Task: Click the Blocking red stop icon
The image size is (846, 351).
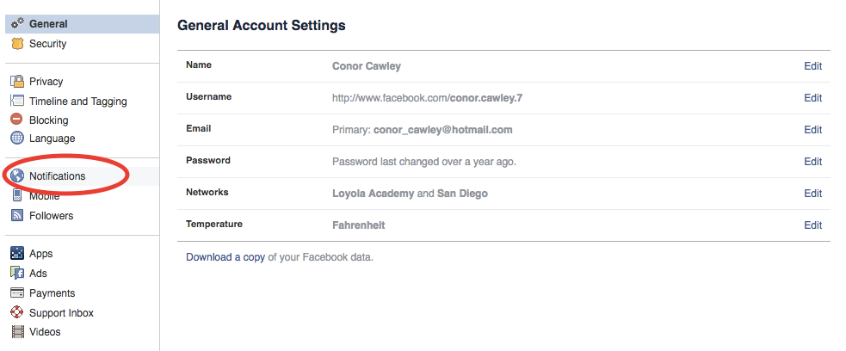Action: pos(17,120)
